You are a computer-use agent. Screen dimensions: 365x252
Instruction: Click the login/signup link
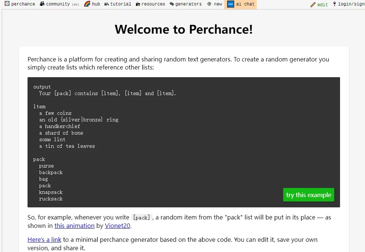pyautogui.click(x=349, y=4)
